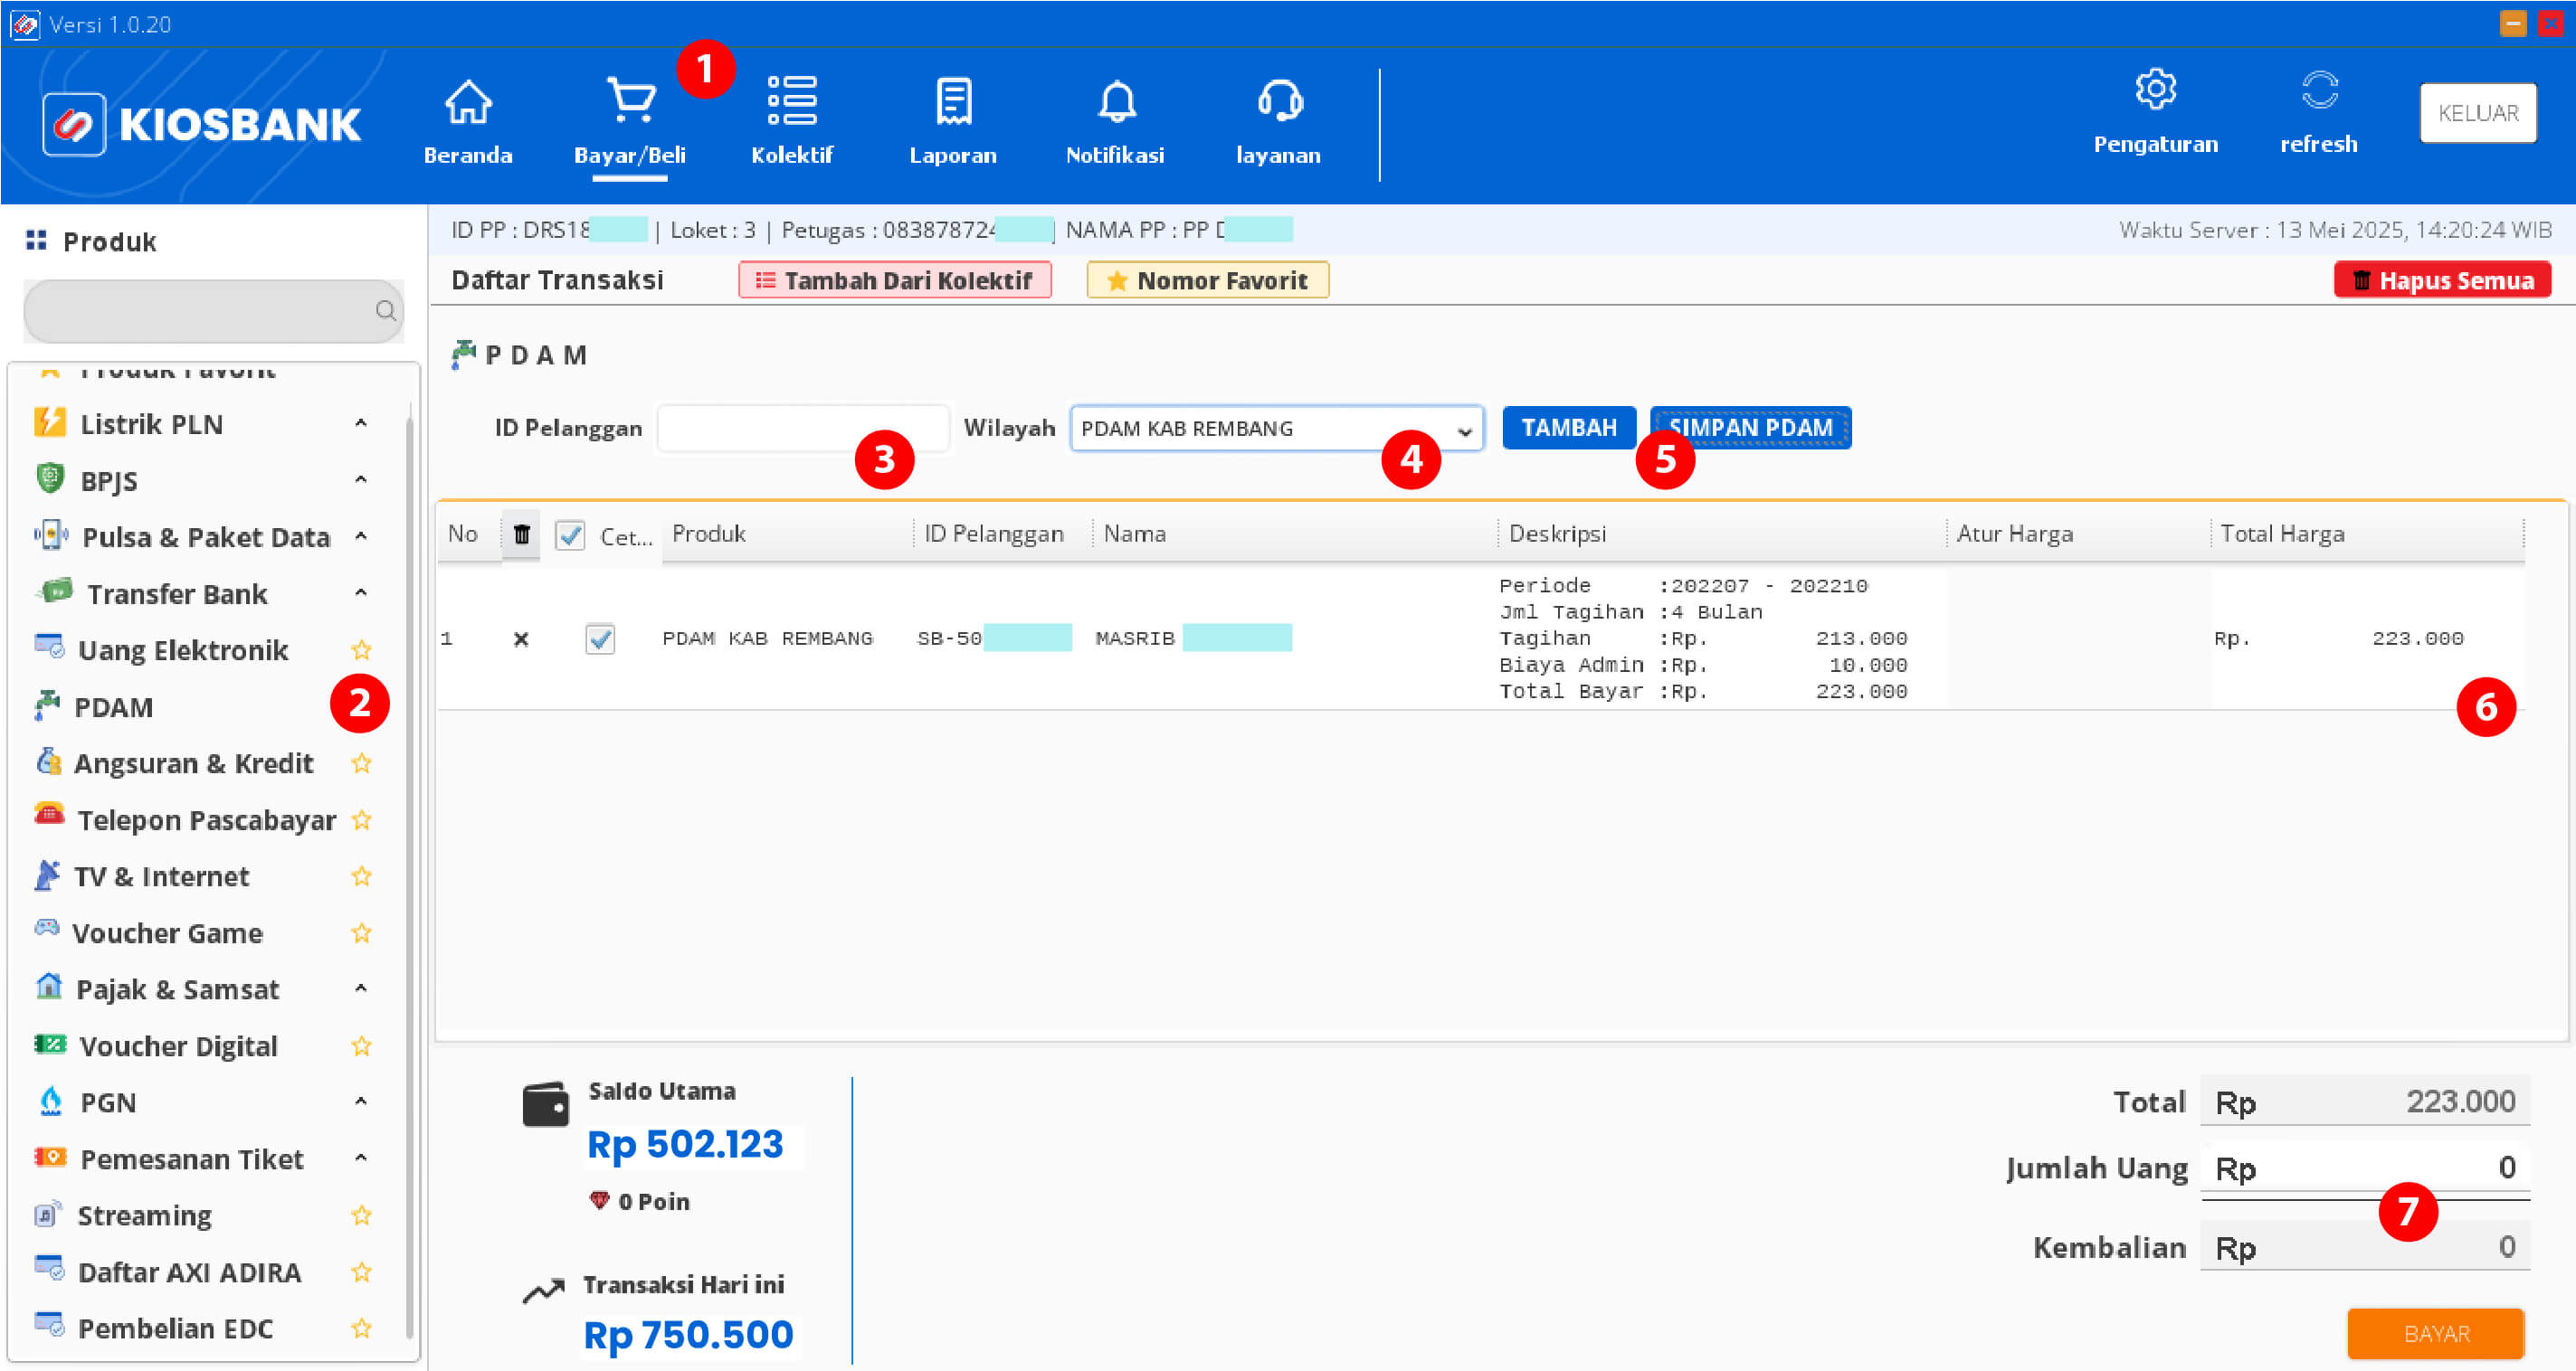Select the Angsuran & Kredit icon
The height and width of the screenshot is (1371, 2576).
click(x=48, y=761)
